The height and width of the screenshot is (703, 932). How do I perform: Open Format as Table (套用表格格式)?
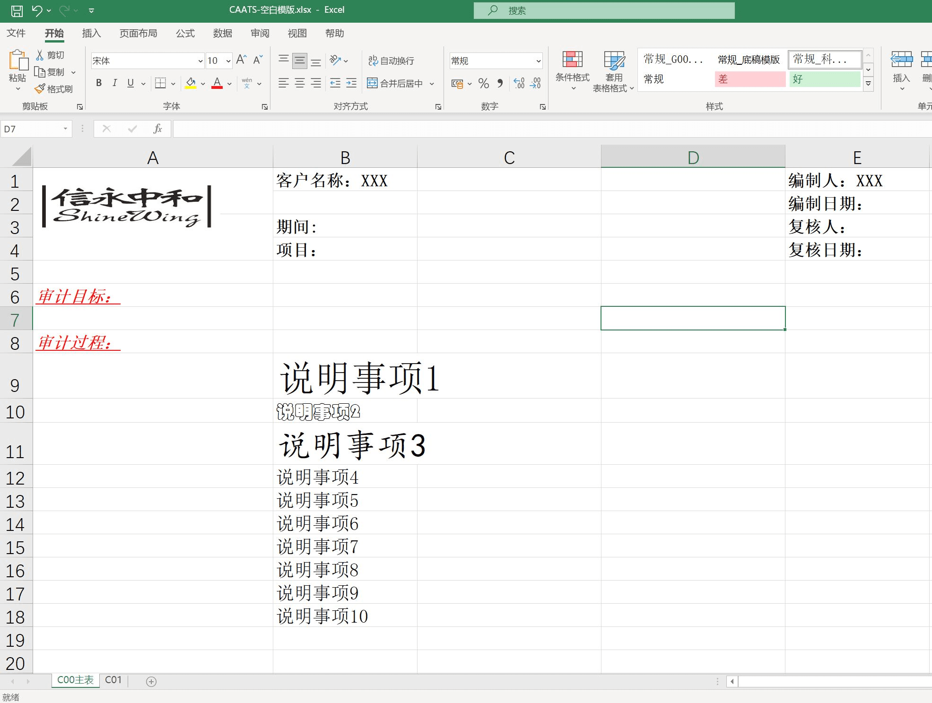coord(613,71)
